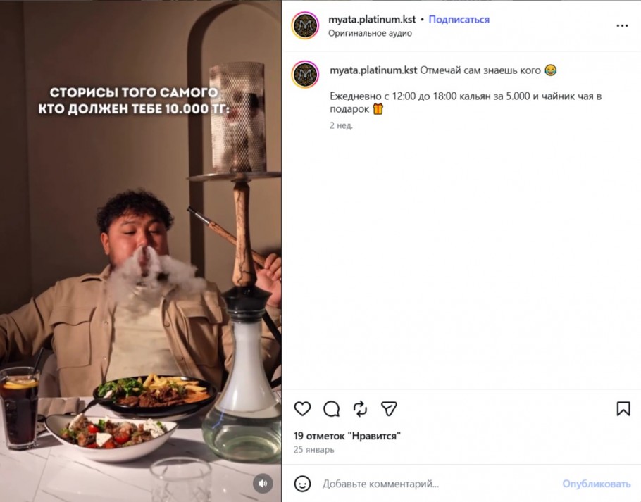Open the three-dot options menu
This screenshot has height=502, width=641.
[622, 26]
